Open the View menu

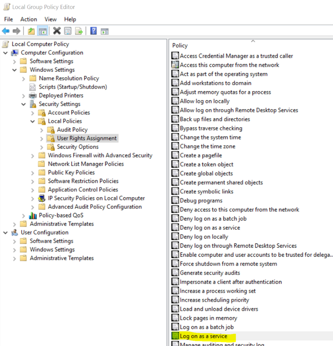[x=50, y=19]
